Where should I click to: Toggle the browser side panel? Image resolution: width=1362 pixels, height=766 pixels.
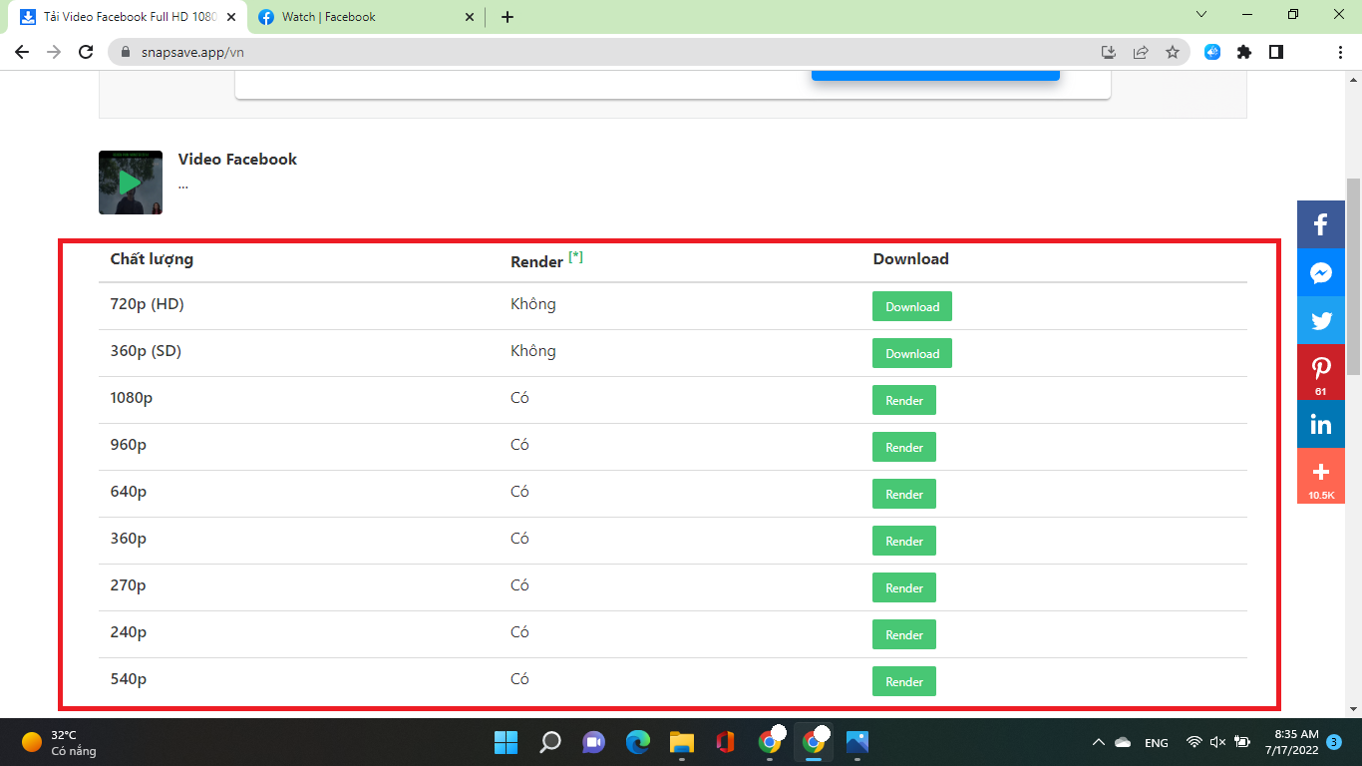tap(1276, 52)
